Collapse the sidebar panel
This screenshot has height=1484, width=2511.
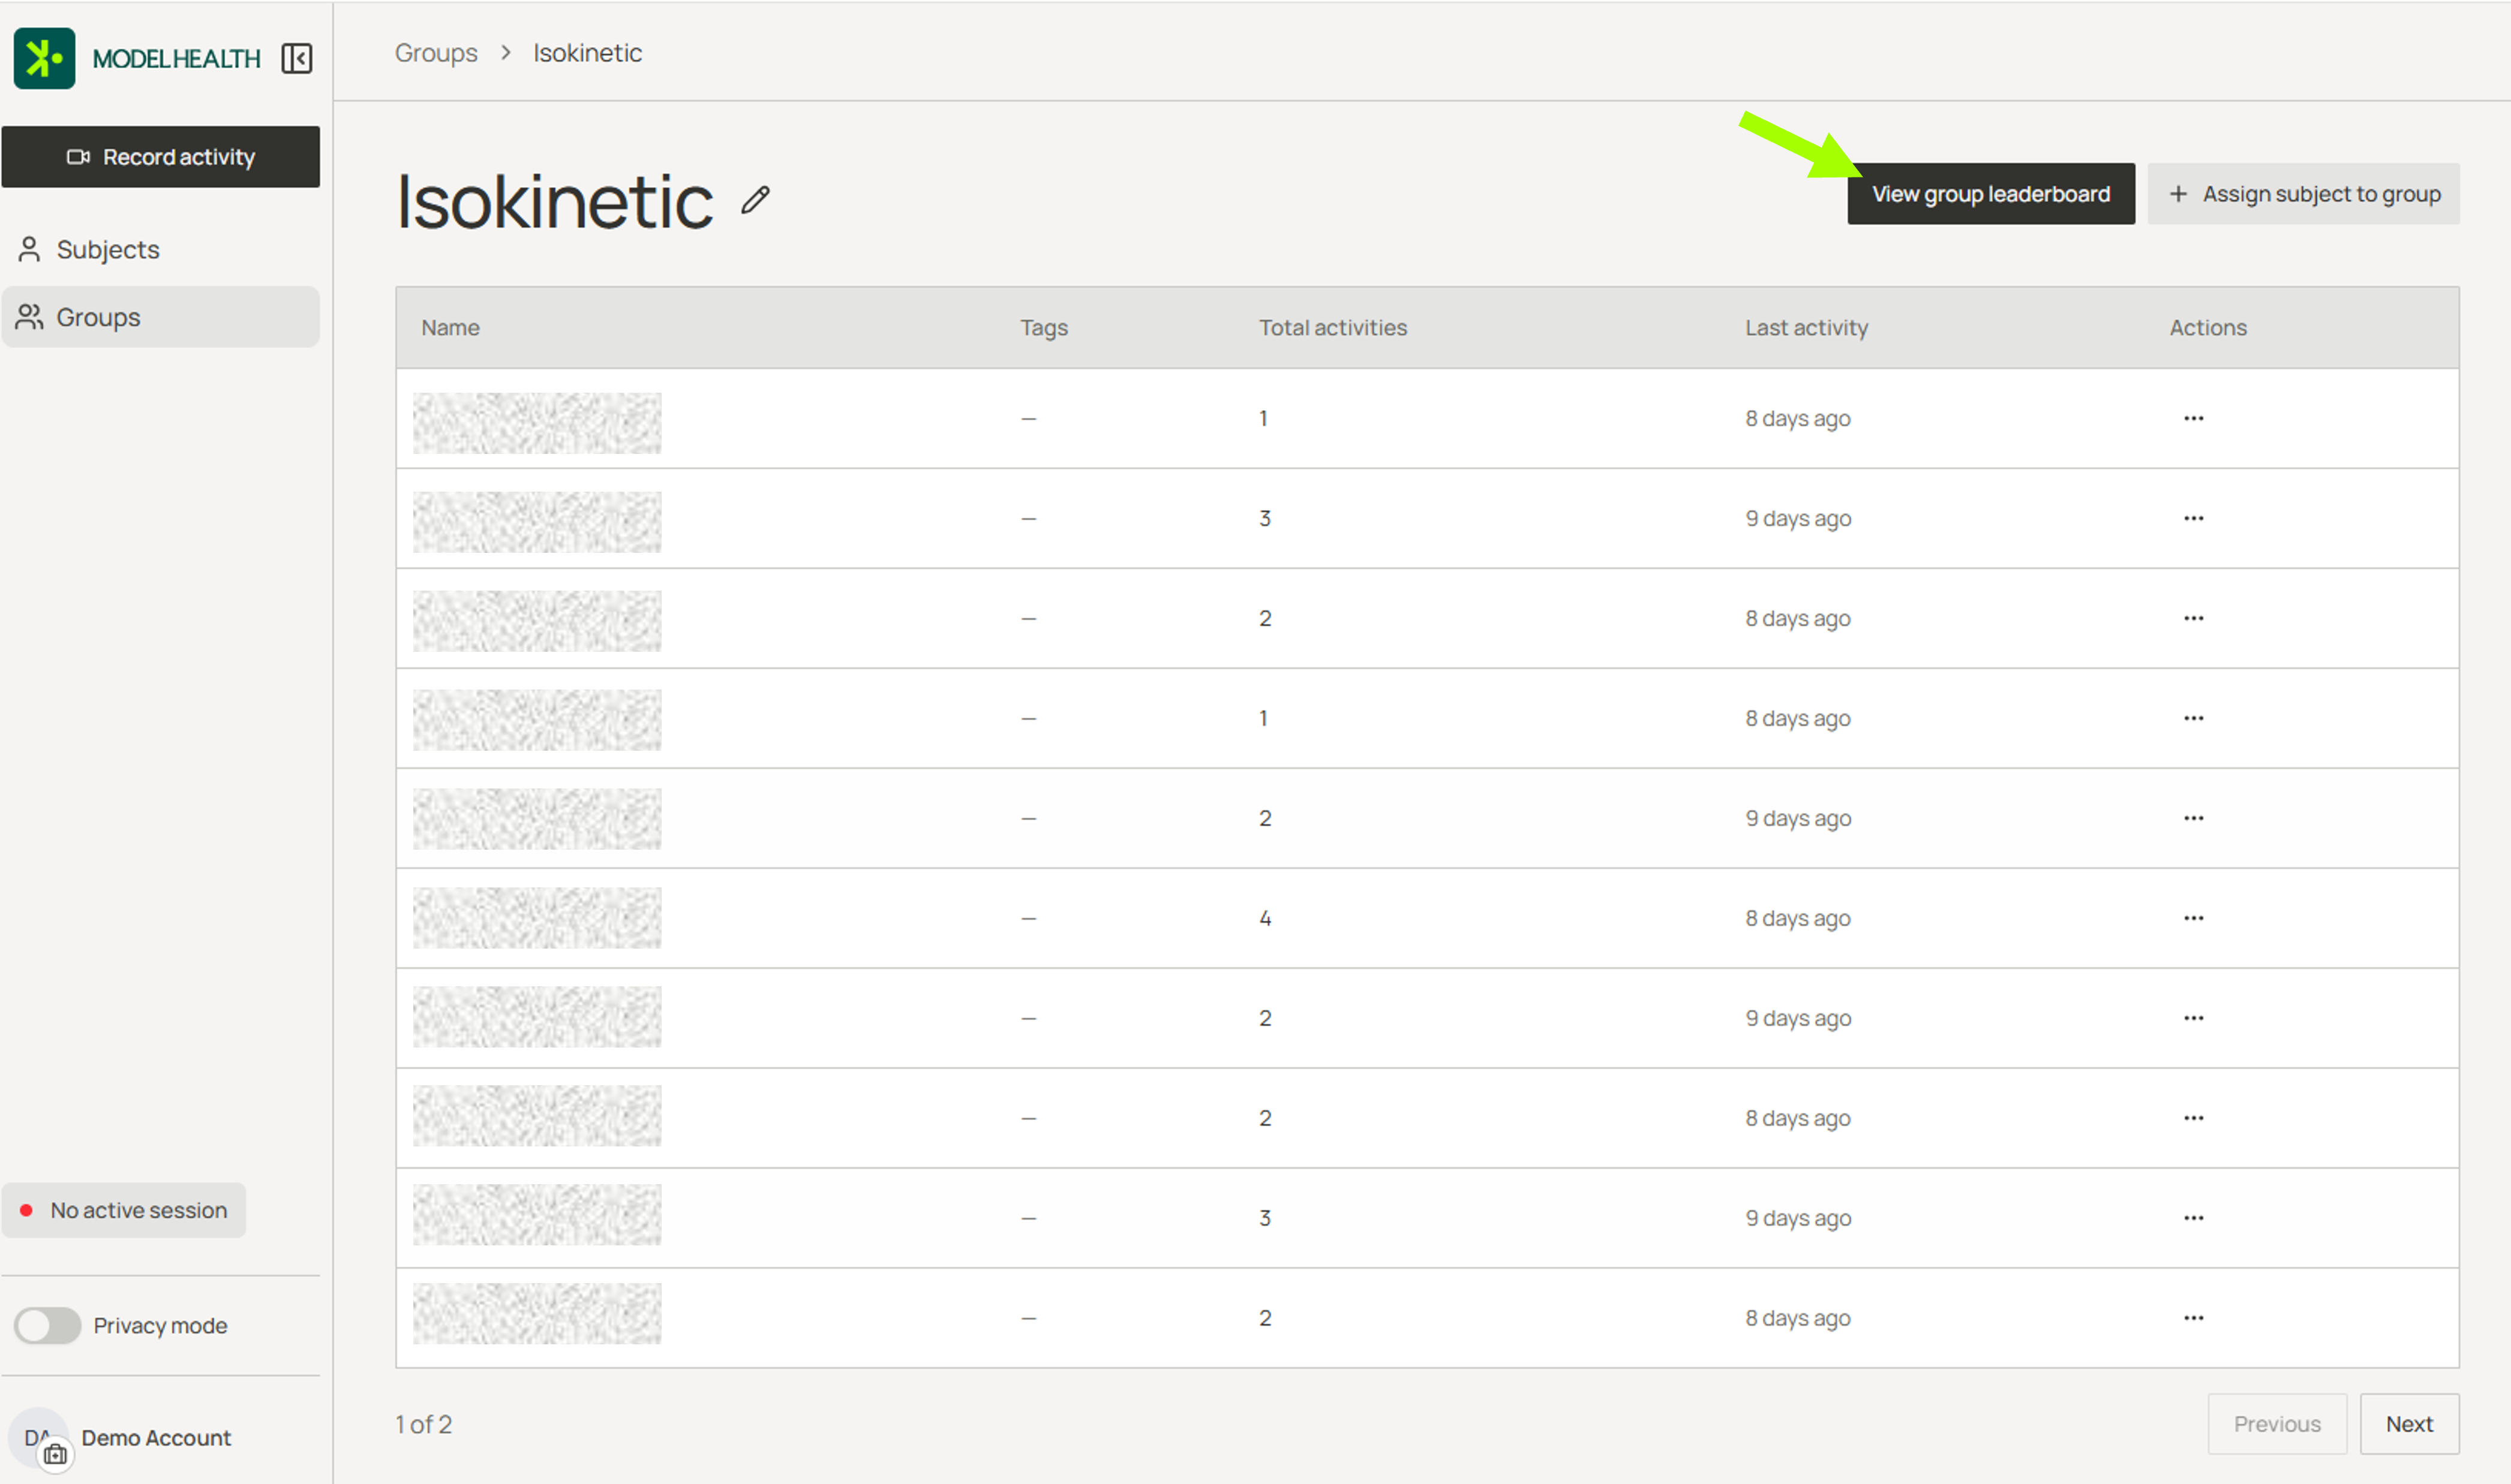[297, 58]
